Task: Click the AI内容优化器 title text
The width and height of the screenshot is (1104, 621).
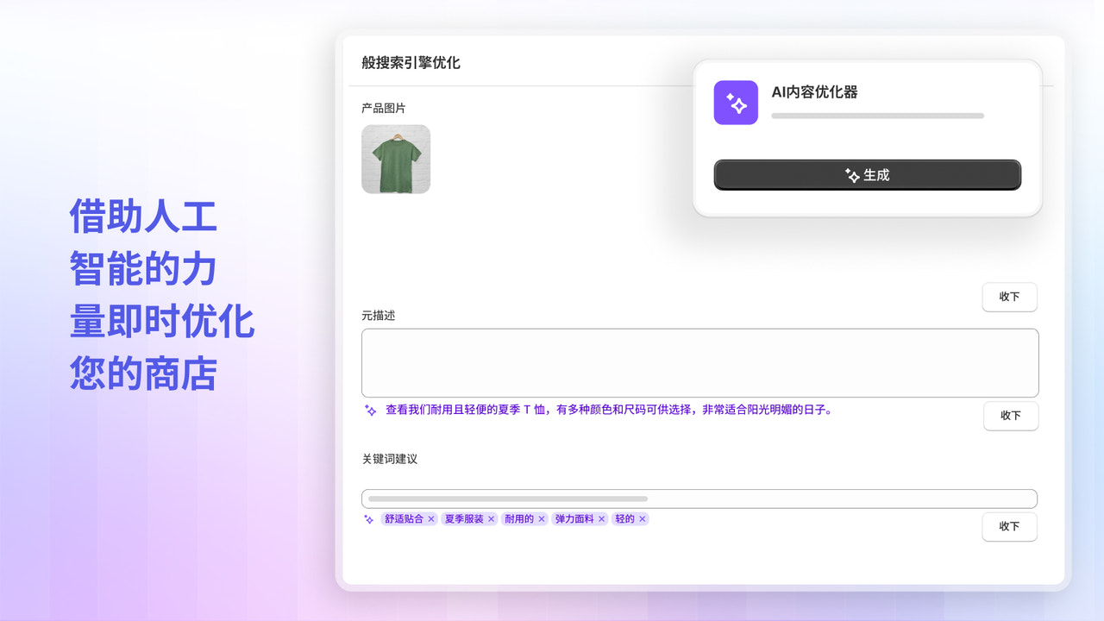Action: 814,92
